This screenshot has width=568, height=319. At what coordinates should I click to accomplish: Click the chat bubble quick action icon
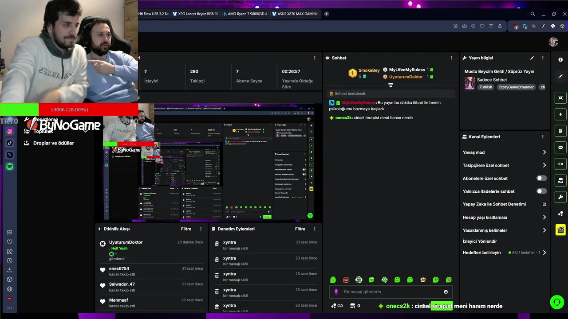560,148
